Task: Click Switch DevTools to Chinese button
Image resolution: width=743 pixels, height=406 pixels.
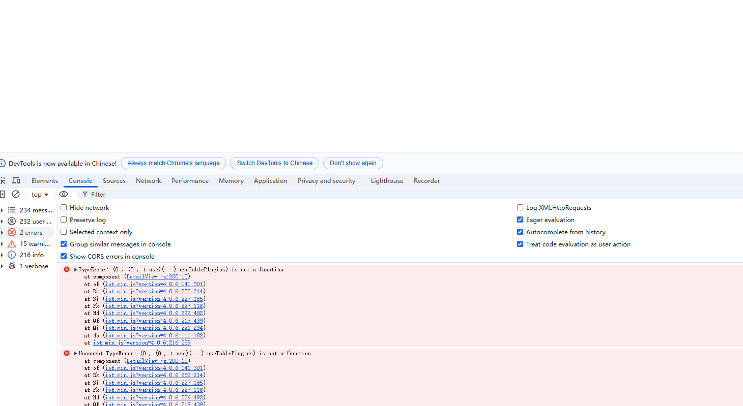Action: pos(274,163)
